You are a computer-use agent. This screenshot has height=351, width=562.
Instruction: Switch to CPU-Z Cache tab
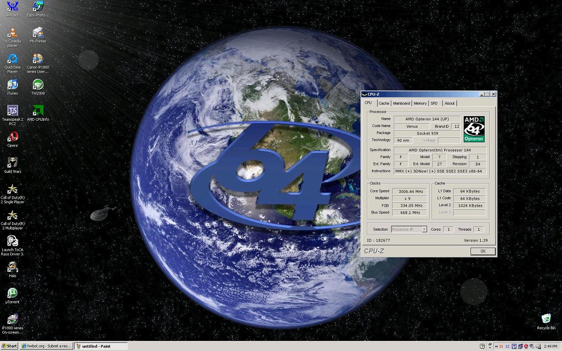click(384, 103)
